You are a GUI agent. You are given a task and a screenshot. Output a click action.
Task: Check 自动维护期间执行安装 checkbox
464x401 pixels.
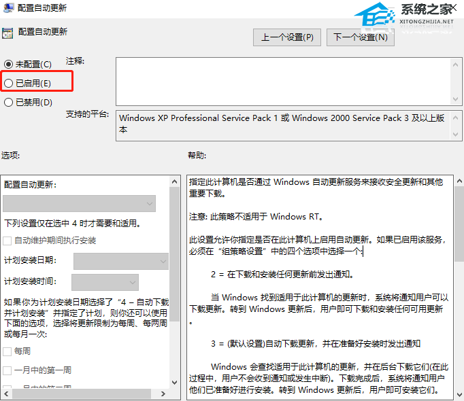(x=7, y=241)
